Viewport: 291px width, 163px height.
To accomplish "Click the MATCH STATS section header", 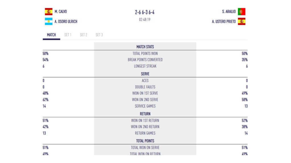I will tap(145, 47).
